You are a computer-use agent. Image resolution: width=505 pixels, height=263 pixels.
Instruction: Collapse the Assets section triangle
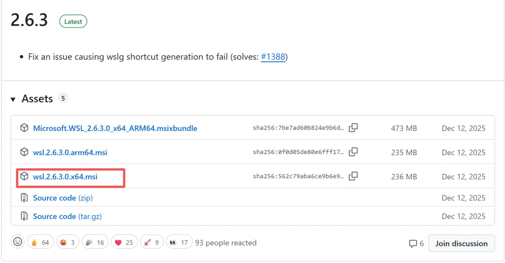click(13, 99)
